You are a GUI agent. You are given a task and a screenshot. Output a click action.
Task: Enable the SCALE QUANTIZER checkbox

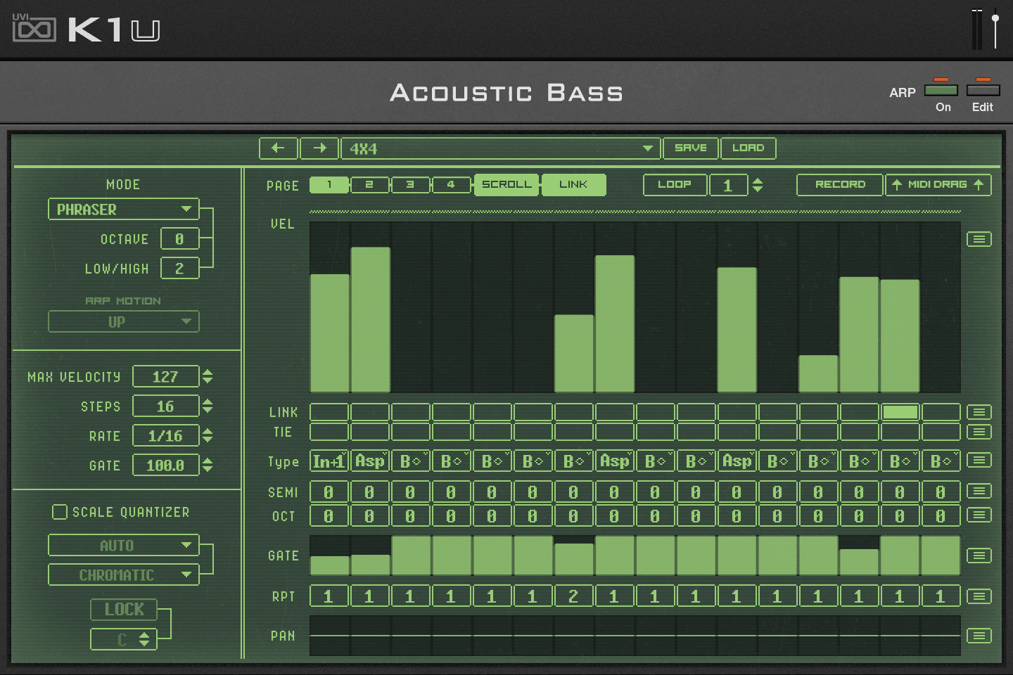60,512
